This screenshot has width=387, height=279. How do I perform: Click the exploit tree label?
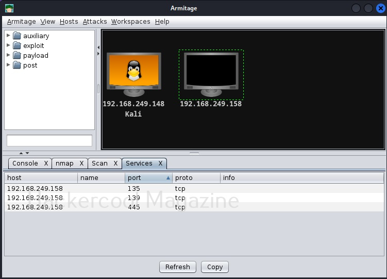(33, 46)
